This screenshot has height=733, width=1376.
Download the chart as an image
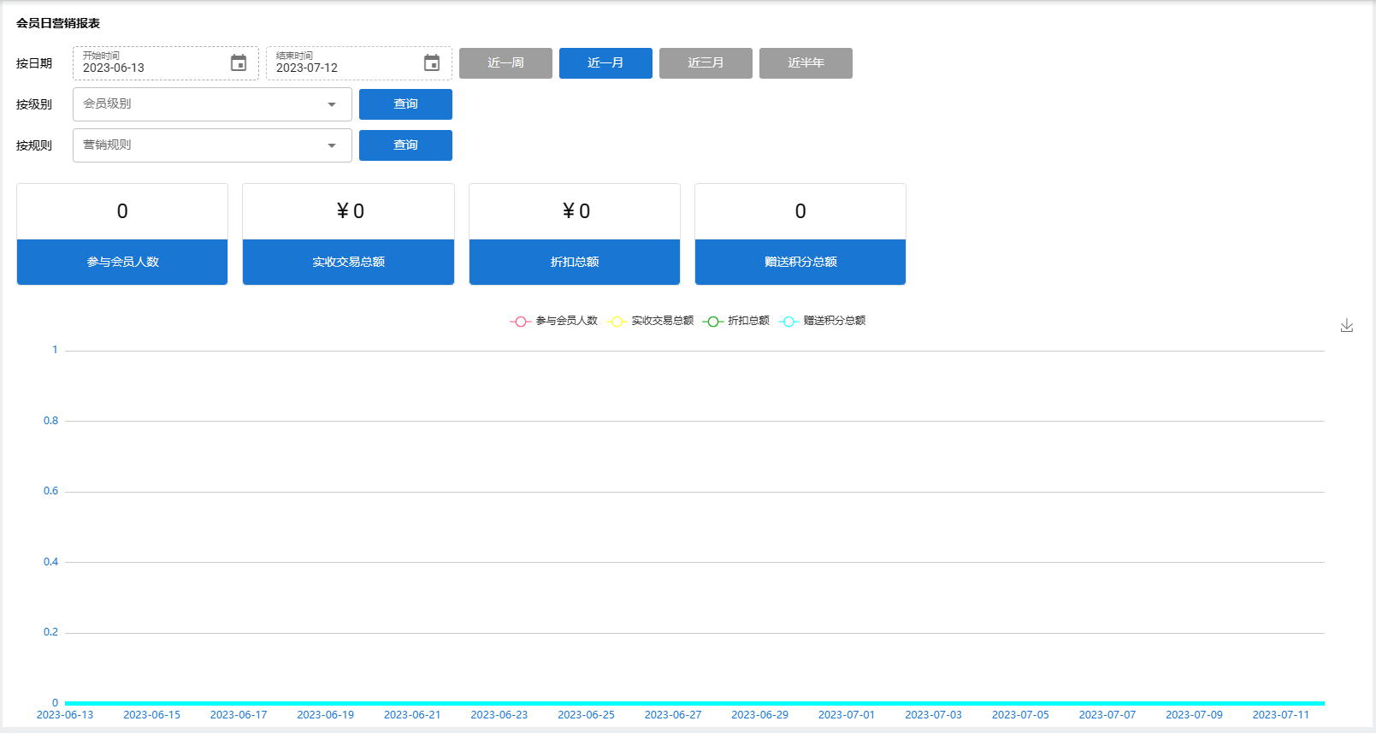coord(1347,325)
